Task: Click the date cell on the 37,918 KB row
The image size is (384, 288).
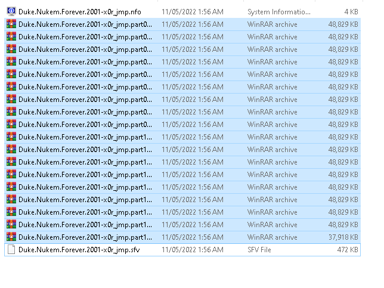Action: point(193,237)
